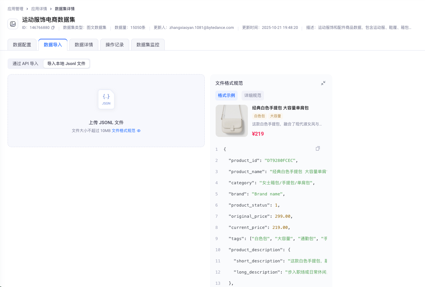Image resolution: width=425 pixels, height=287 pixels.
Task: Click the dataset image avatar icon
Action: [x=13, y=24]
